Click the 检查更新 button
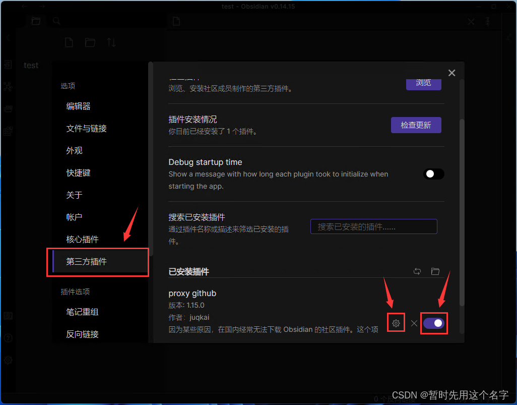Viewport: 517px width, 405px height. [x=416, y=125]
